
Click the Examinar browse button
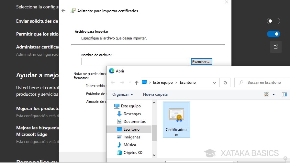(x=201, y=62)
